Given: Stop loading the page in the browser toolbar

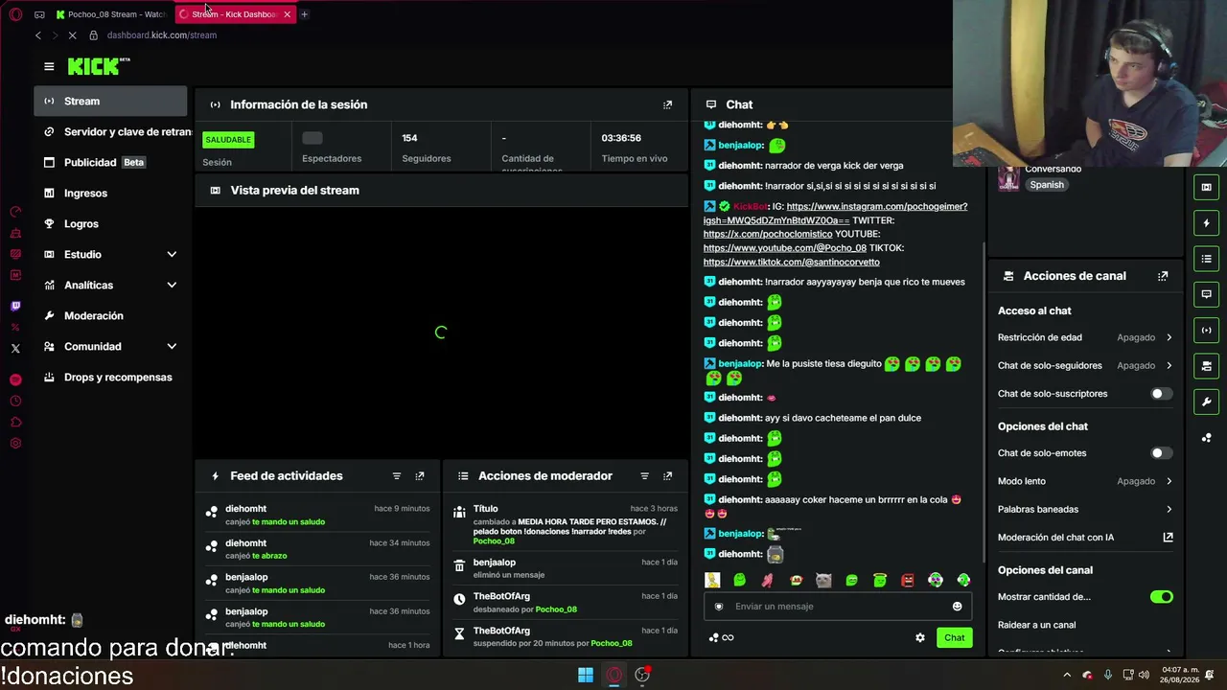Looking at the screenshot, I should pyautogui.click(x=73, y=35).
